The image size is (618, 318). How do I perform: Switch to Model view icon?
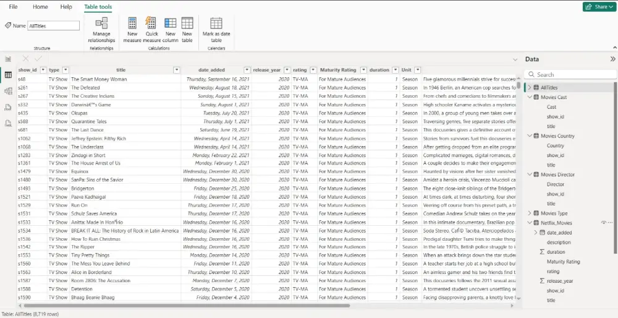(x=8, y=91)
